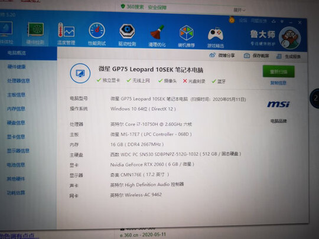
Task: Click the 电脑品牌 label under MSI
Action: (278, 121)
